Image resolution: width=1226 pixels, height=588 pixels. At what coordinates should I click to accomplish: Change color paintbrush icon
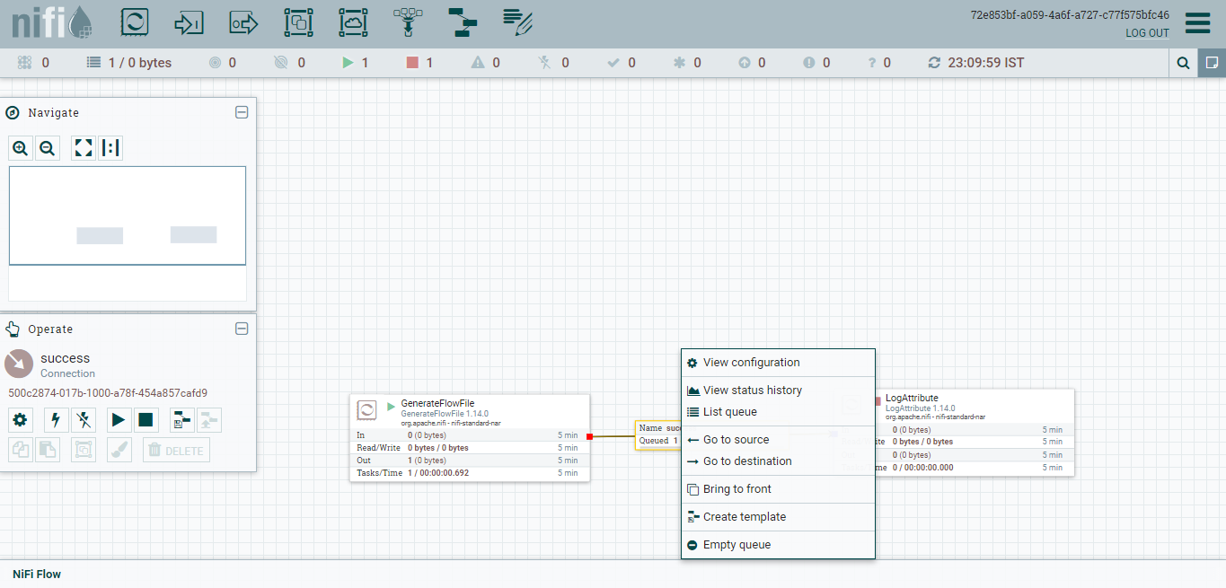119,450
